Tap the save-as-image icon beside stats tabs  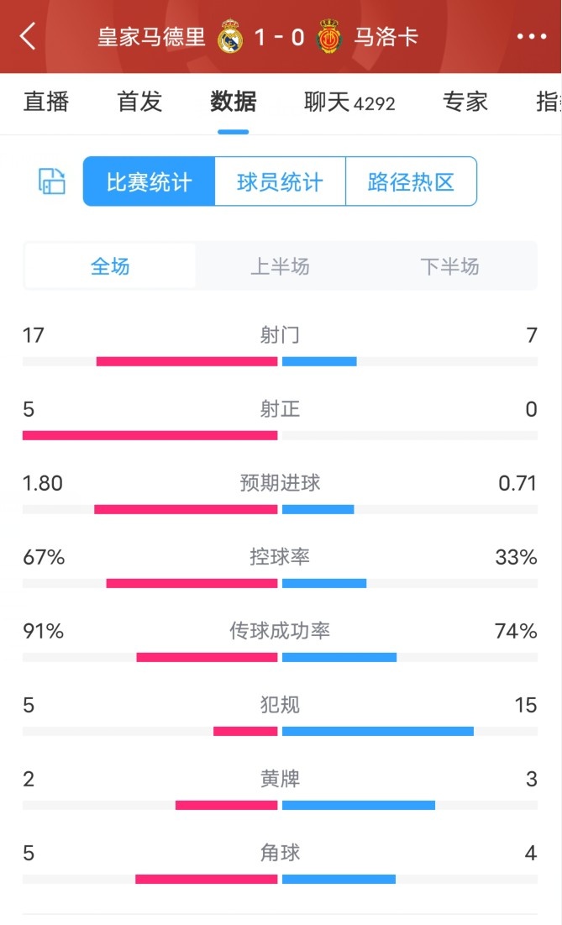(x=51, y=181)
